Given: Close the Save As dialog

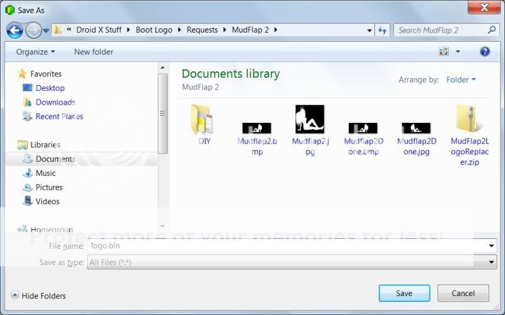Looking at the screenshot, I should [484, 7].
